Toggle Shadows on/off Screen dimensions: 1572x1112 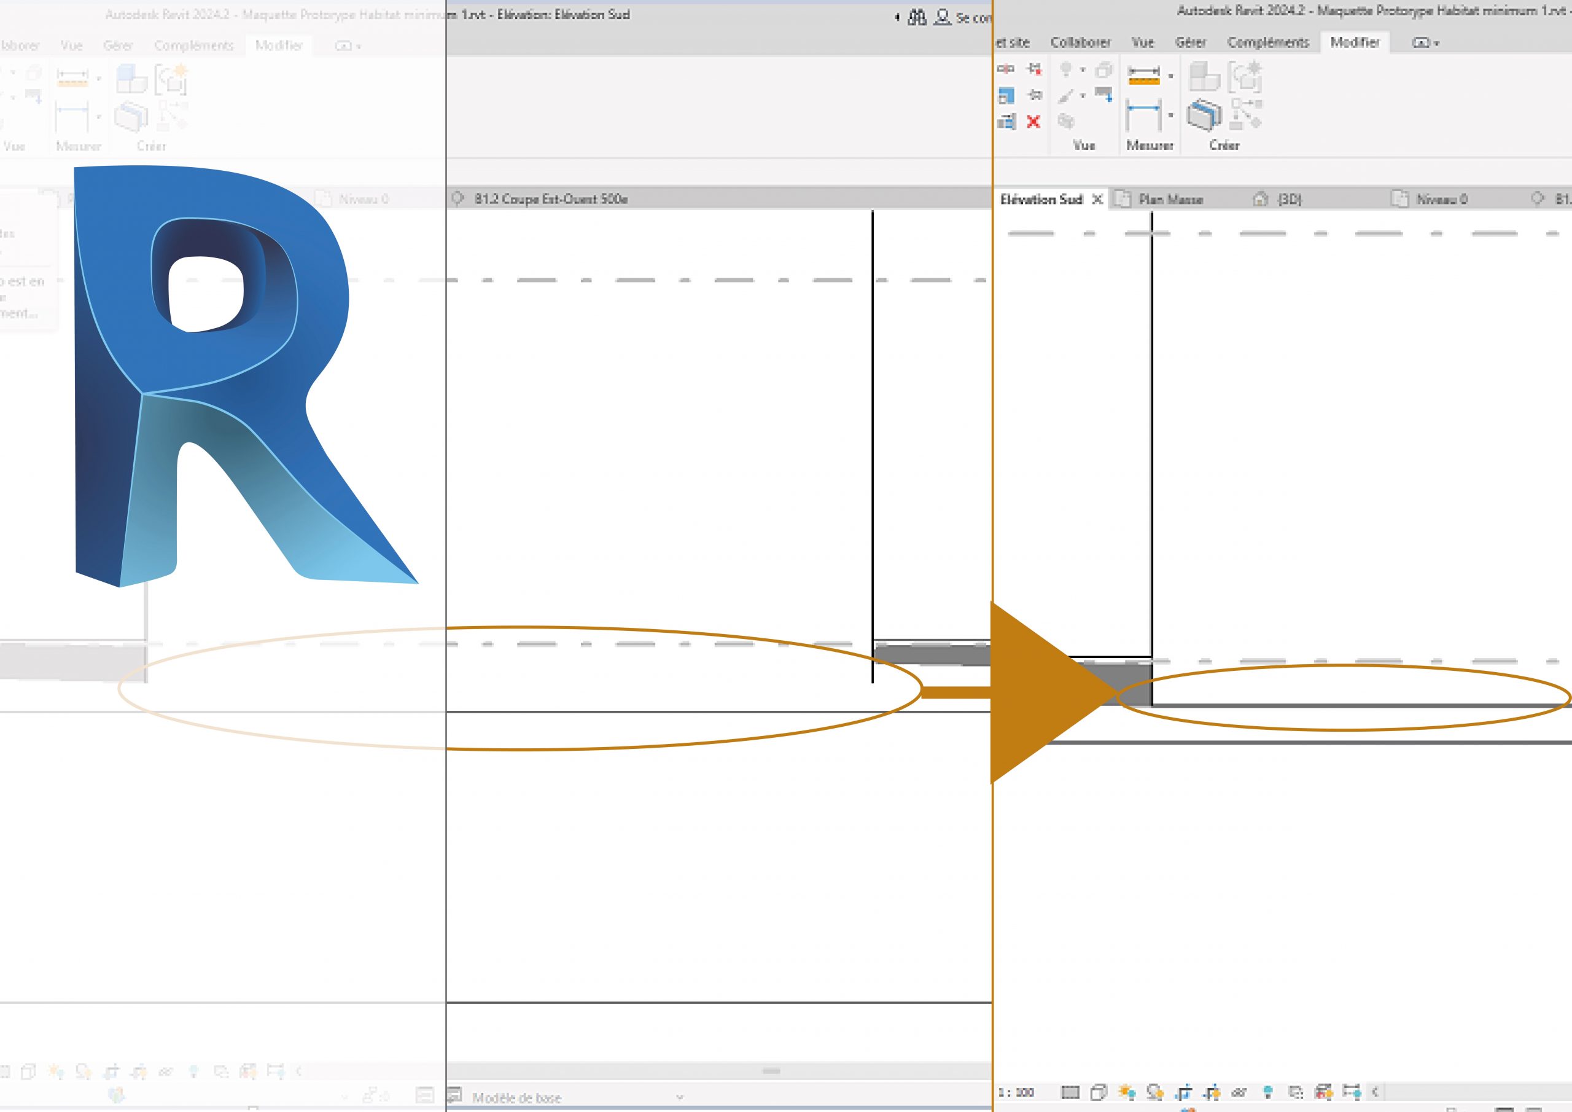pos(1155,1092)
